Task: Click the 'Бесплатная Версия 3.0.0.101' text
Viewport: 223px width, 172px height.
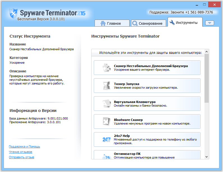Action: coord(41,19)
